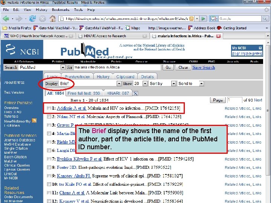Open the Clinical Queries sidebar link
Viewport: 271px width, 203px height.
click(x=17, y=165)
